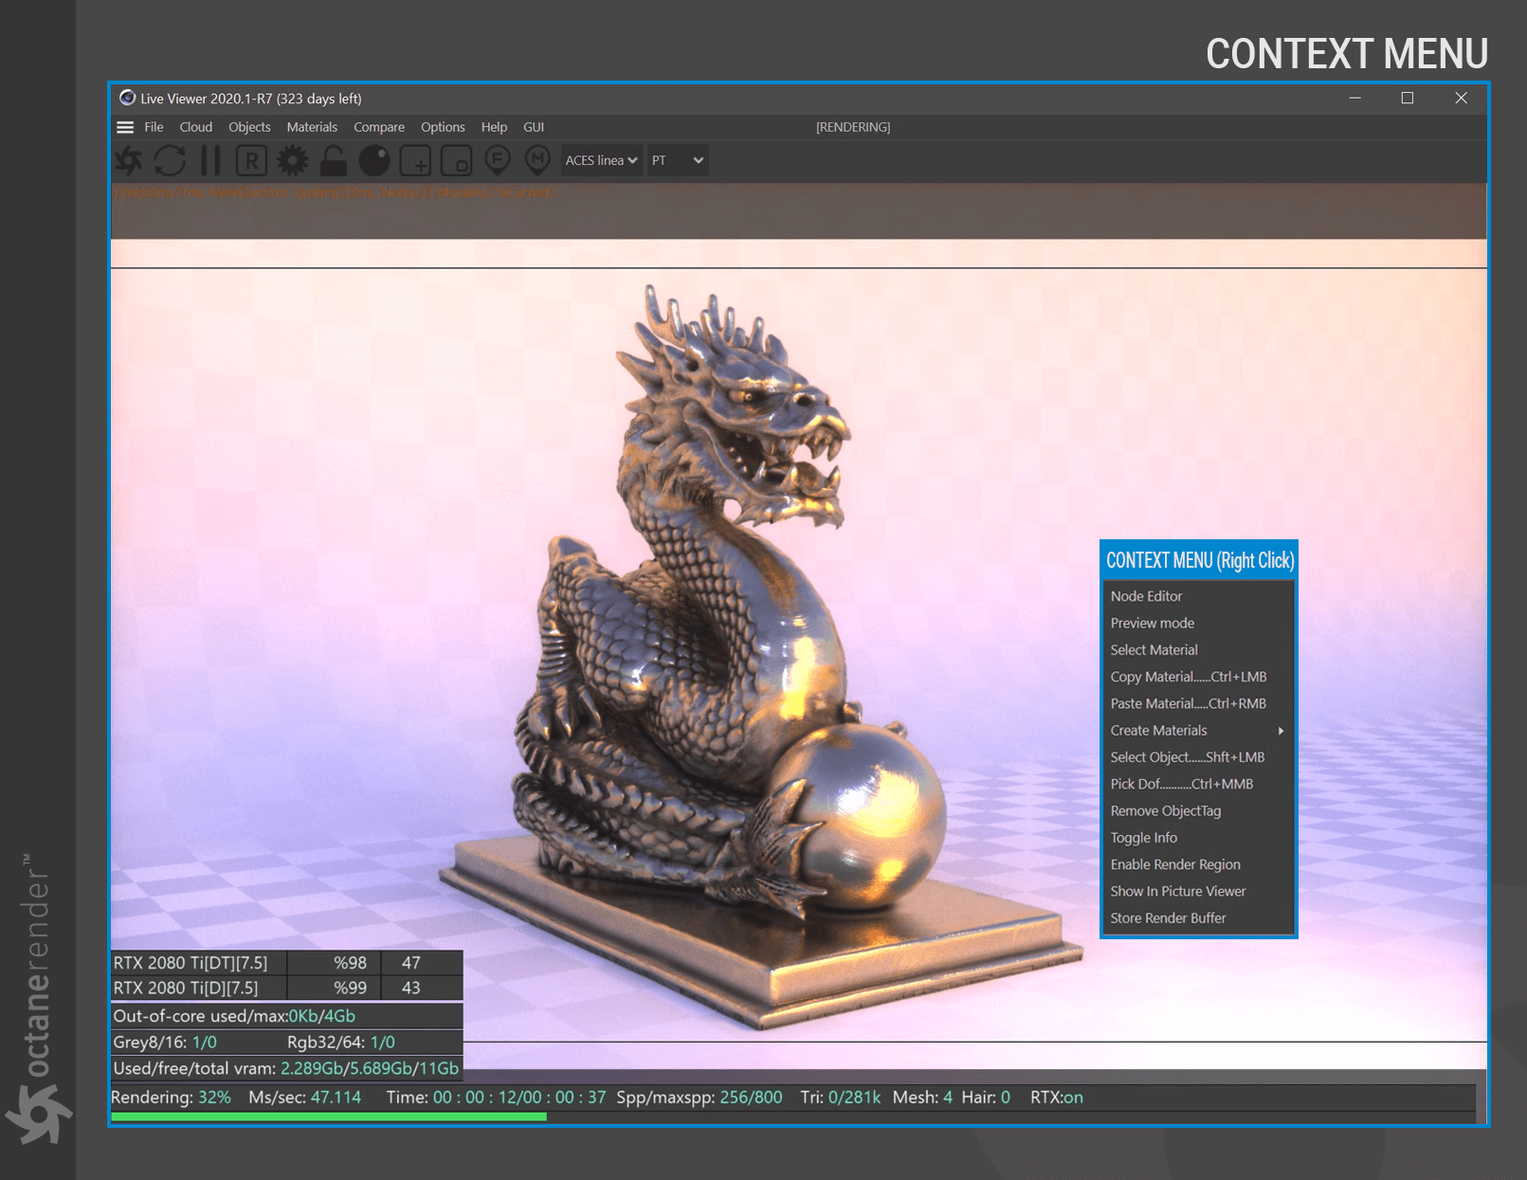Click the Ms/sec 47.114 value

coord(336,1098)
